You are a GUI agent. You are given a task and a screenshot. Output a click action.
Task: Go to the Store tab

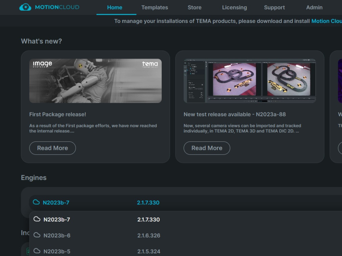[x=195, y=8]
